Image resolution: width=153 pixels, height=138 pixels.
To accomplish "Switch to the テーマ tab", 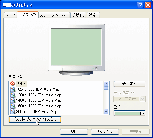I will pyautogui.click(x=10, y=15).
